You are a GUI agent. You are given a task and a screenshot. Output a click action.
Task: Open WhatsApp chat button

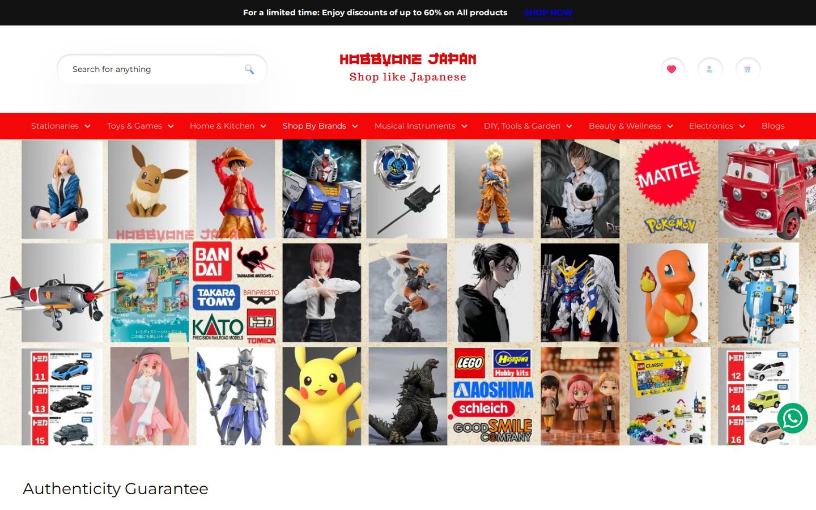pyautogui.click(x=792, y=418)
